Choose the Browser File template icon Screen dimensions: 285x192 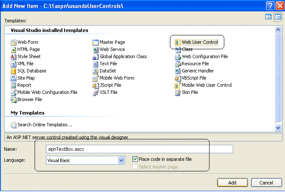(13, 100)
